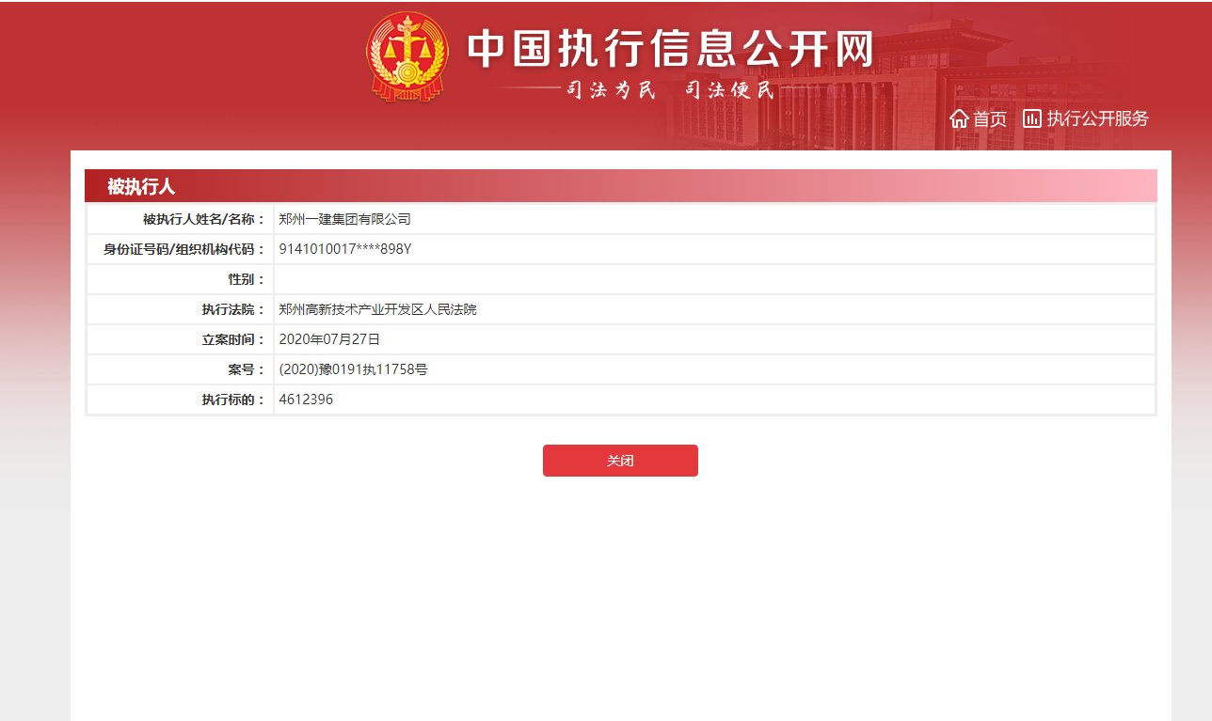Click the 执行法院 label
Image resolution: width=1212 pixels, height=721 pixels.
pyautogui.click(x=233, y=309)
